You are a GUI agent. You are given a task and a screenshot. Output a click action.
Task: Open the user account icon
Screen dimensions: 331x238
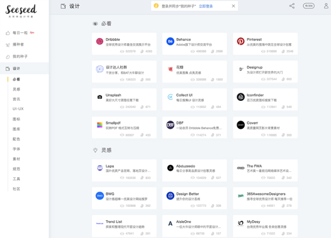coord(326,6)
